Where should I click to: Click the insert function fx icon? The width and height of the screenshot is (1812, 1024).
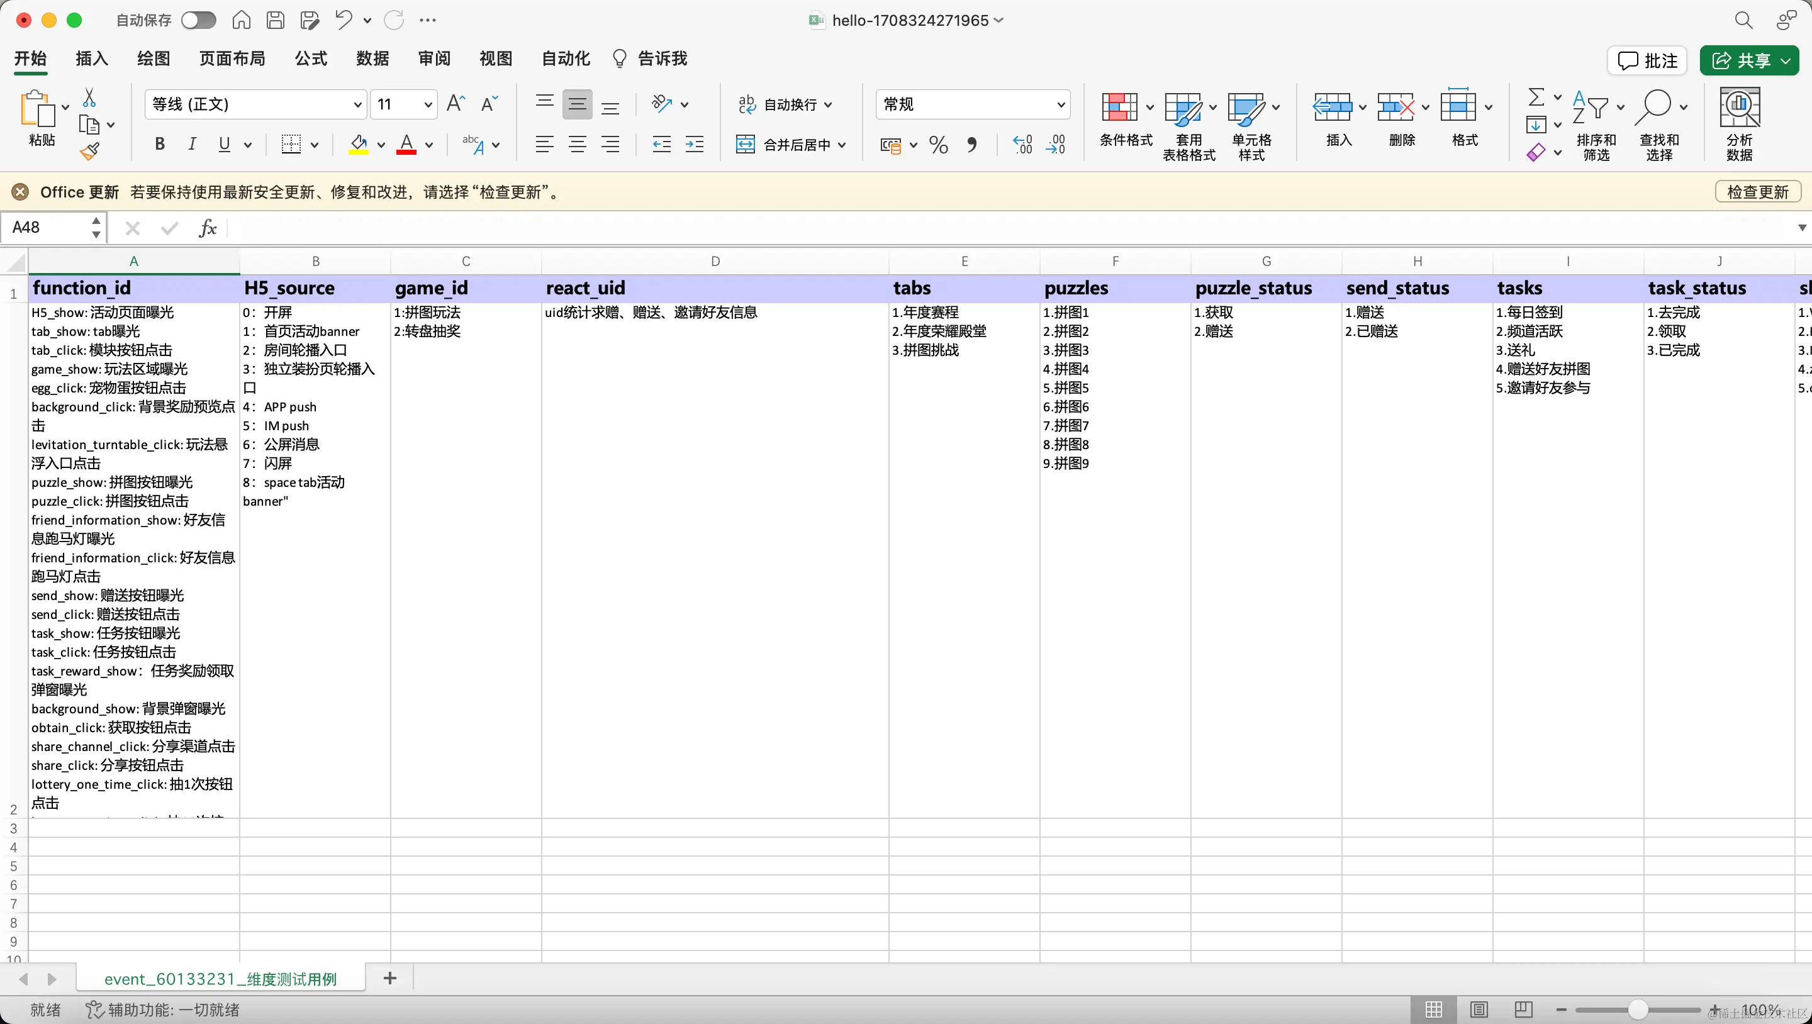click(x=208, y=228)
